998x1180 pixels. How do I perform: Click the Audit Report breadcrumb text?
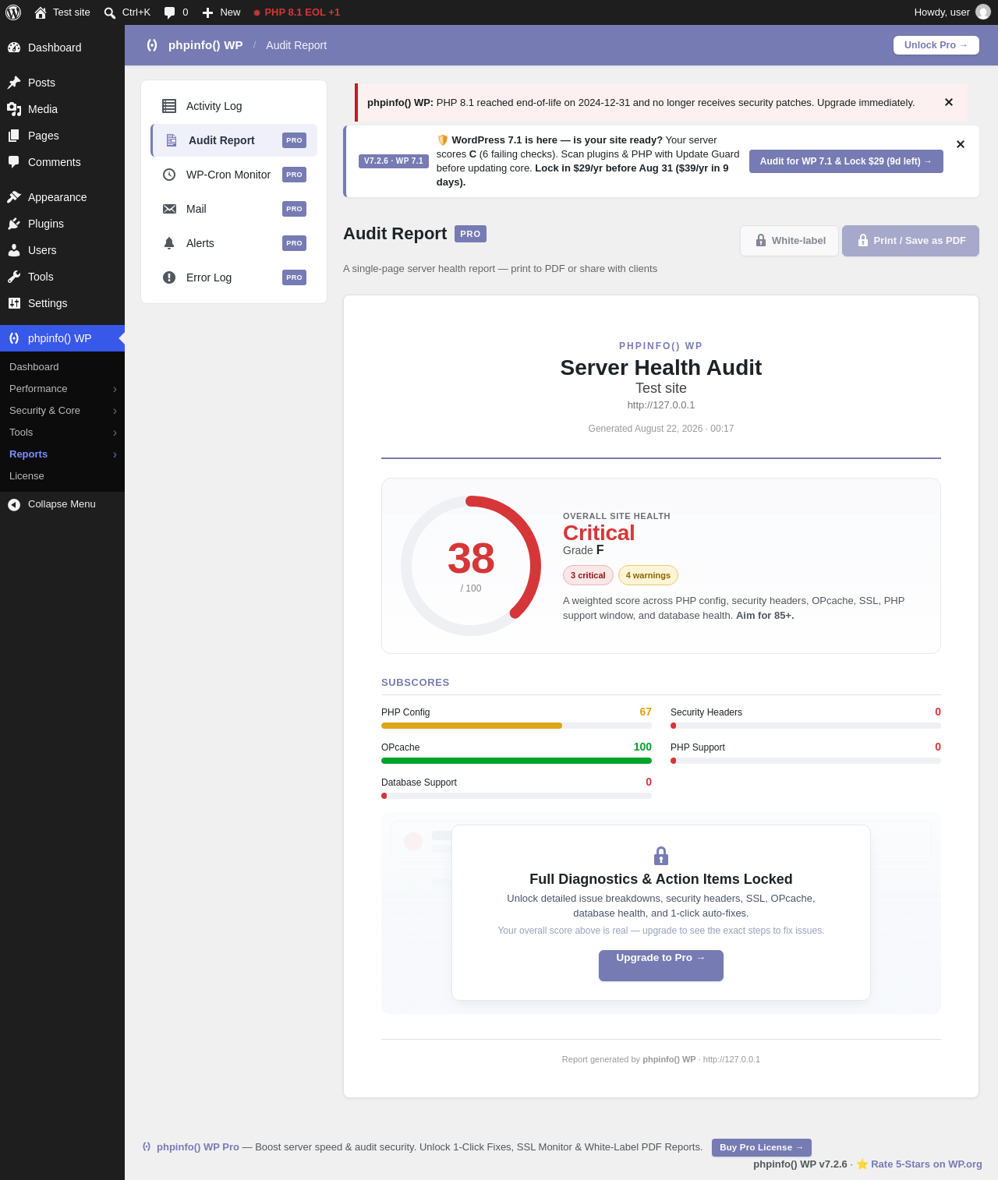tap(296, 45)
